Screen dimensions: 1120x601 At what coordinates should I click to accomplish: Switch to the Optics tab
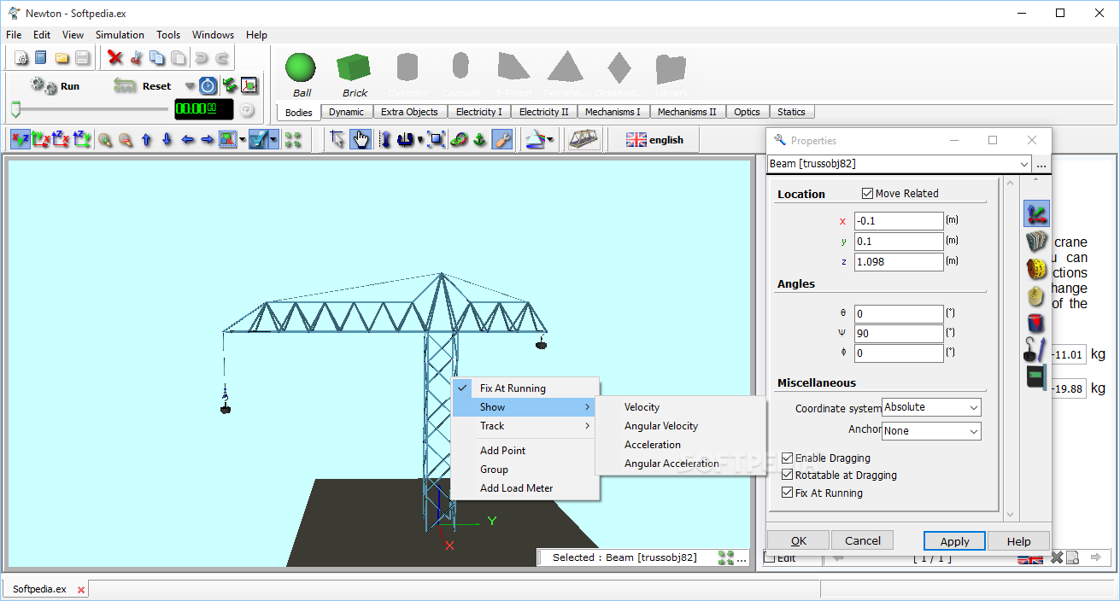point(747,112)
